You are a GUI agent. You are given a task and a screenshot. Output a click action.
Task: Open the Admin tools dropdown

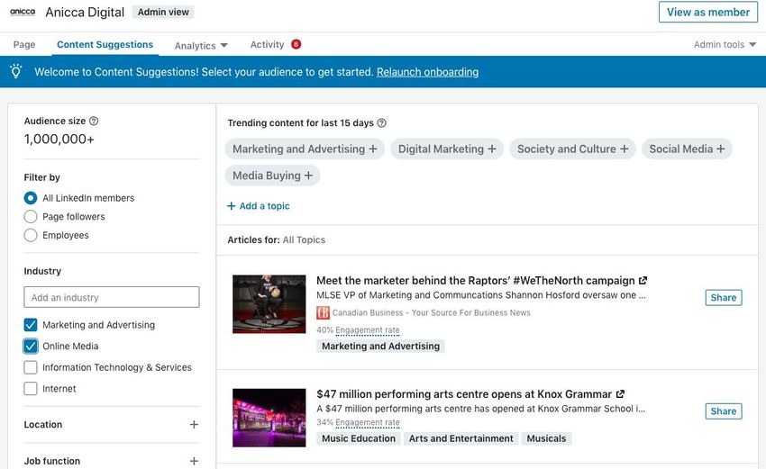(725, 44)
